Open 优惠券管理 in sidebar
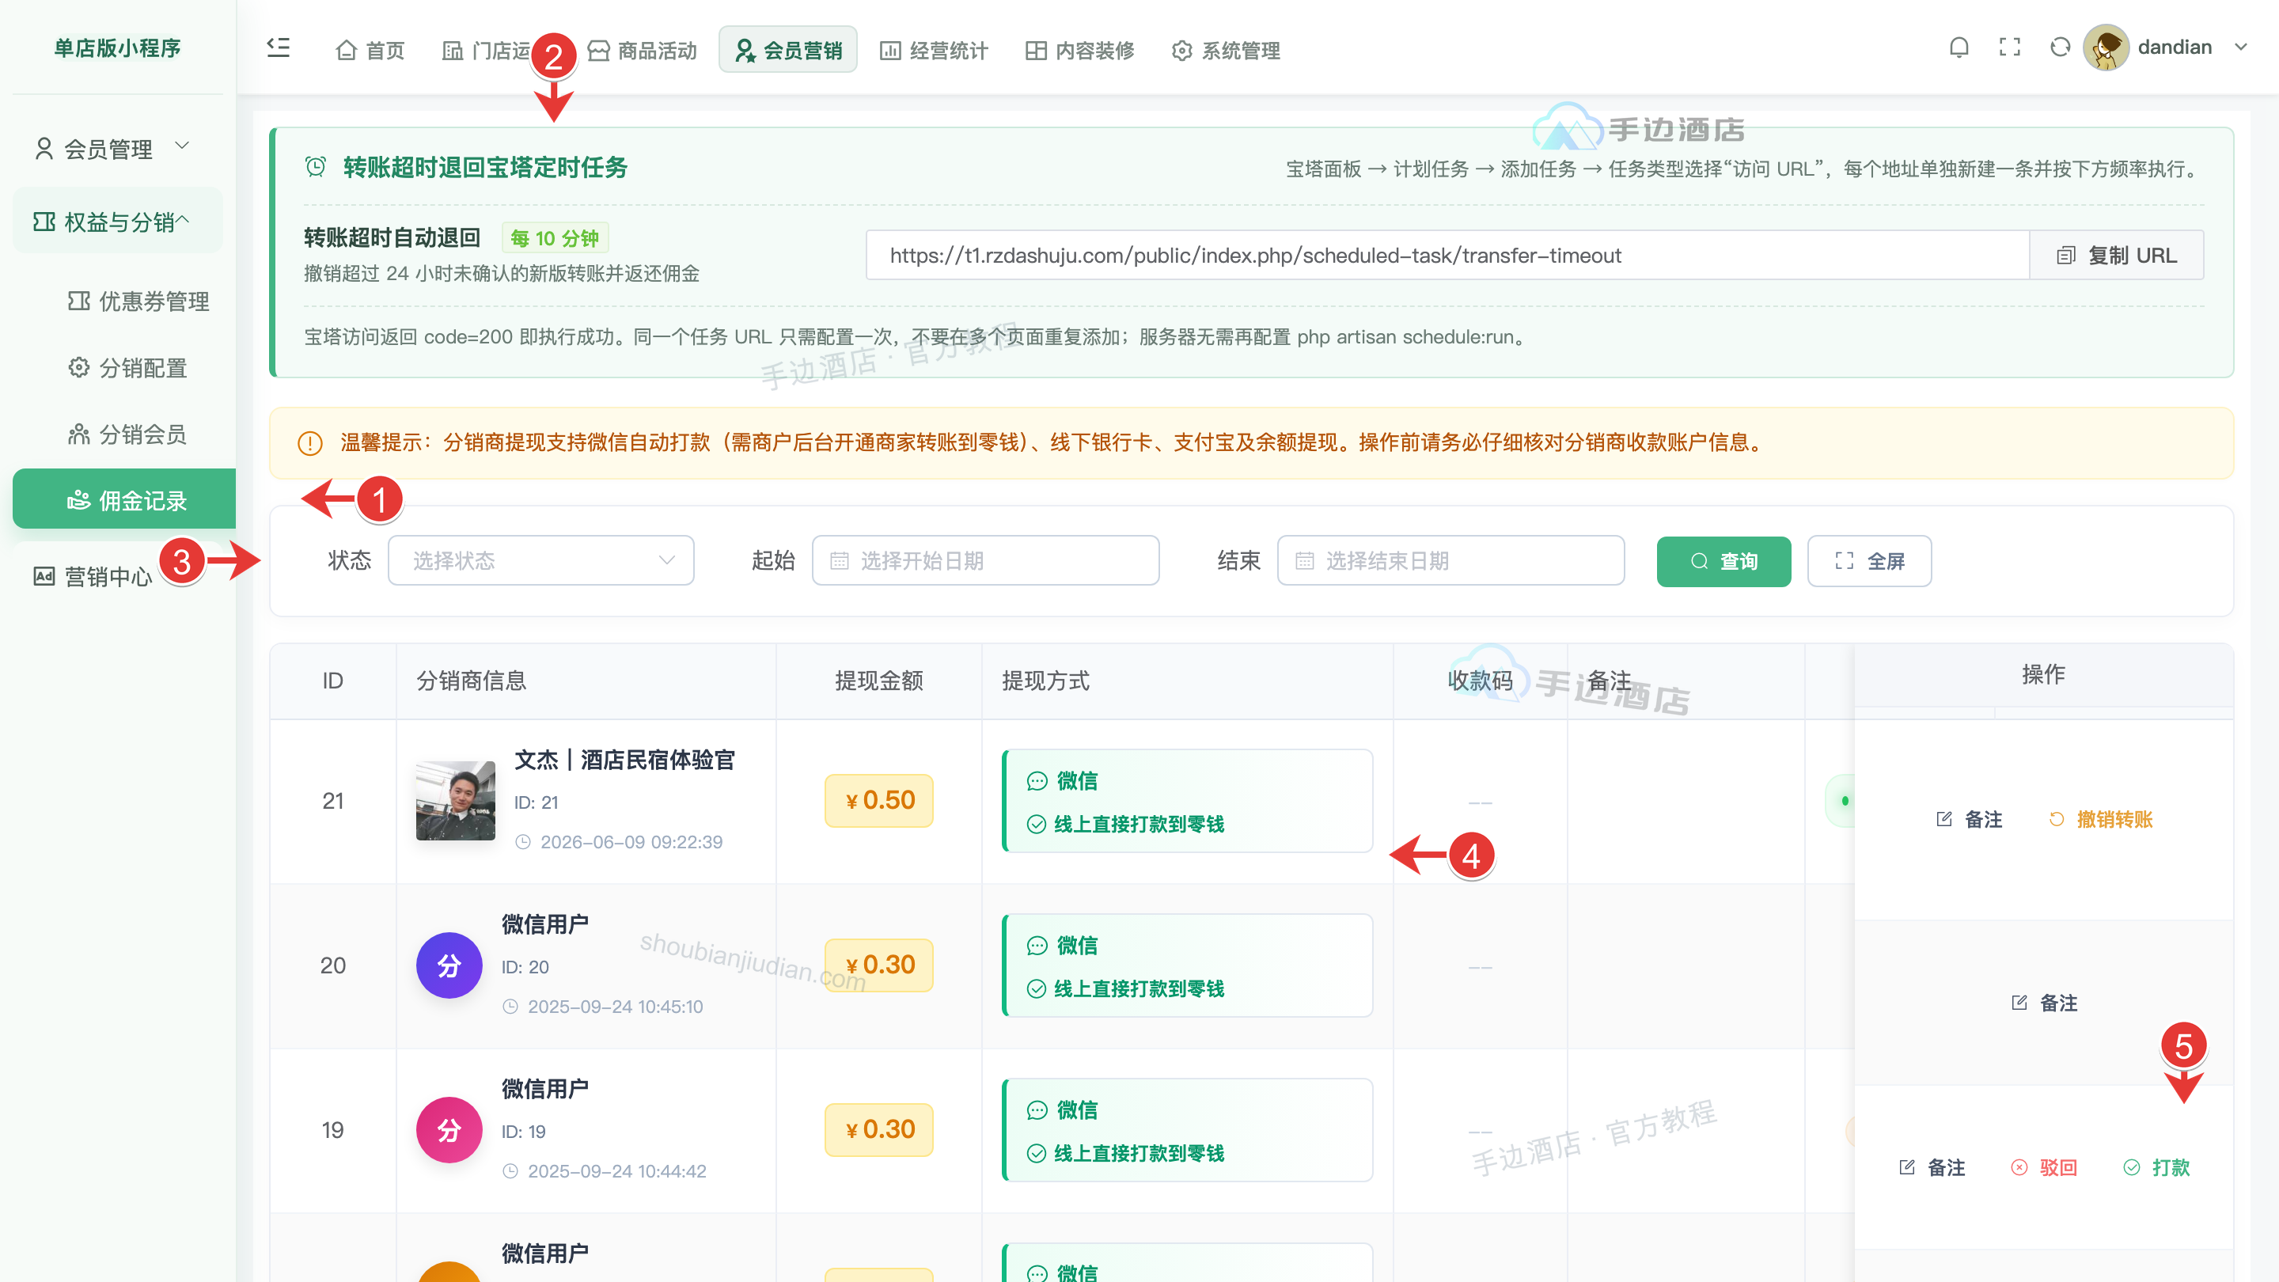Viewport: 2279px width, 1282px height. (x=138, y=302)
